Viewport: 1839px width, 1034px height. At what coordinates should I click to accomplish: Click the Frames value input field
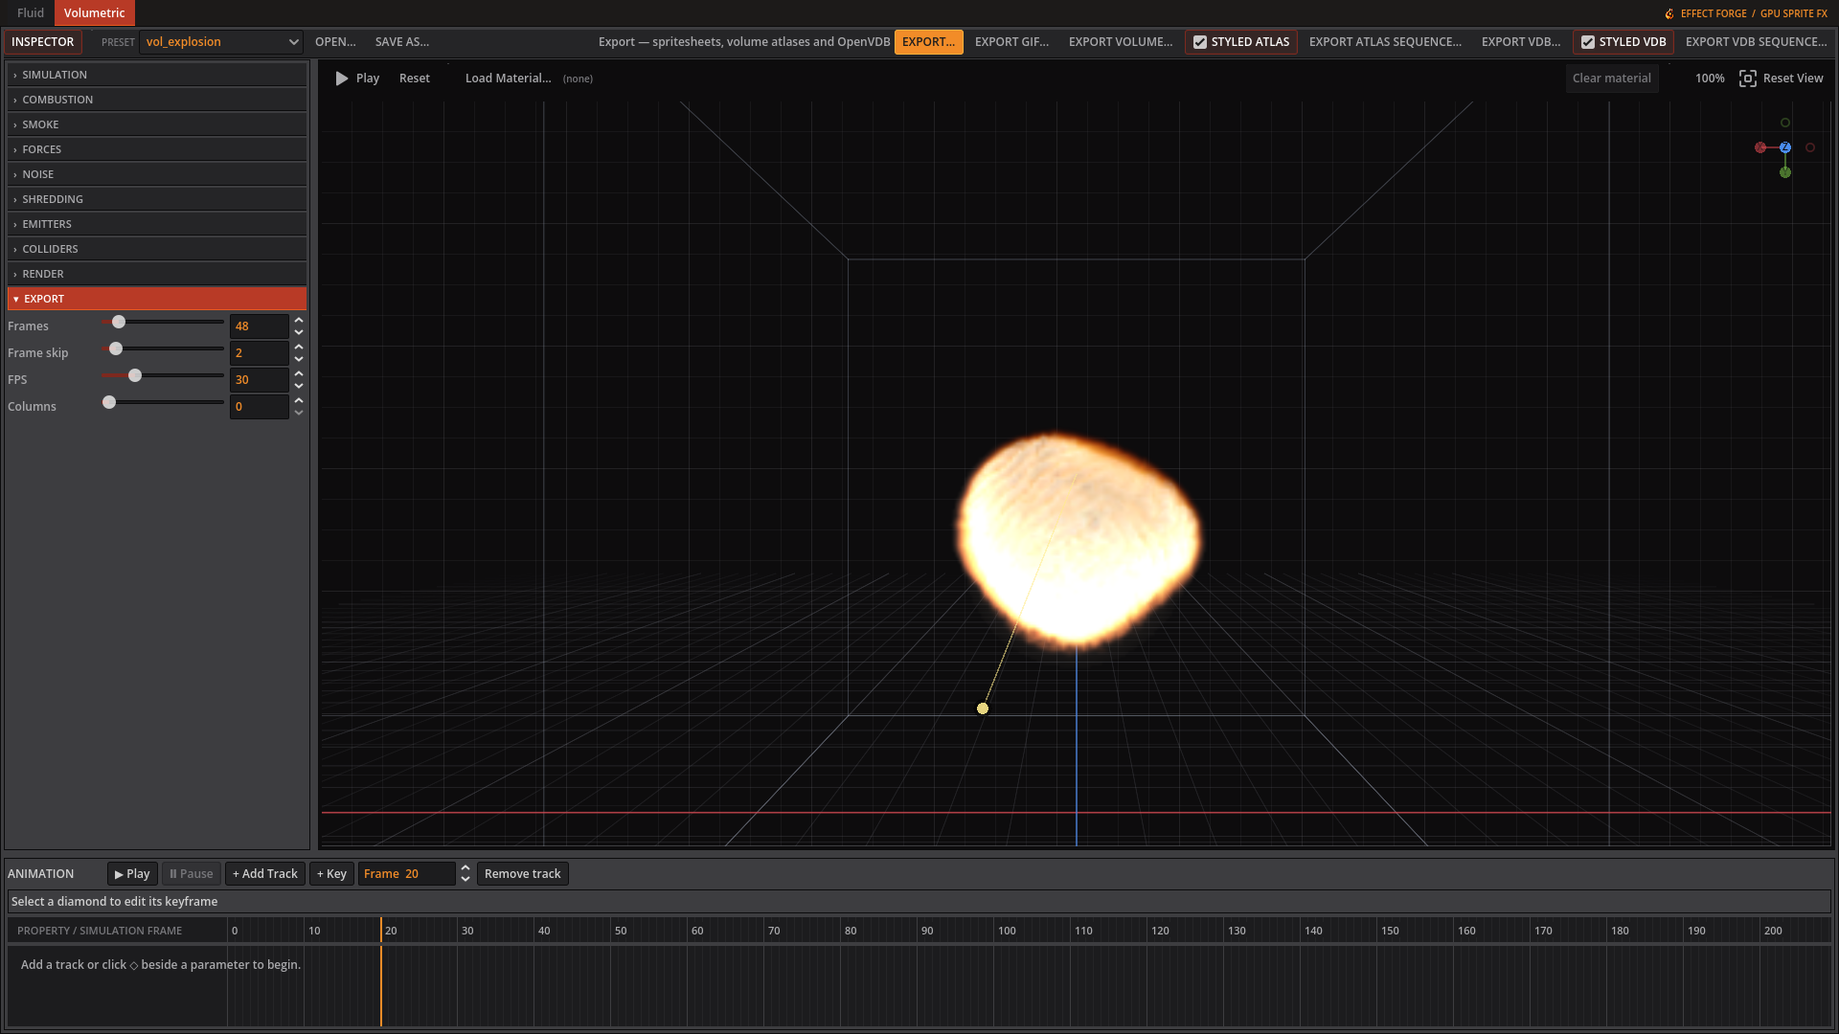click(x=260, y=326)
